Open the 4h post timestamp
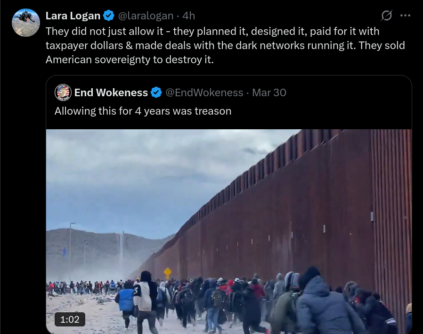Image resolution: width=423 pixels, height=334 pixels. coord(188,16)
